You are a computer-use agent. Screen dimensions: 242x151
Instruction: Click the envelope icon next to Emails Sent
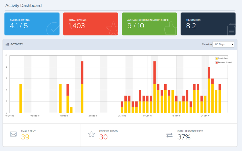(x=13, y=134)
